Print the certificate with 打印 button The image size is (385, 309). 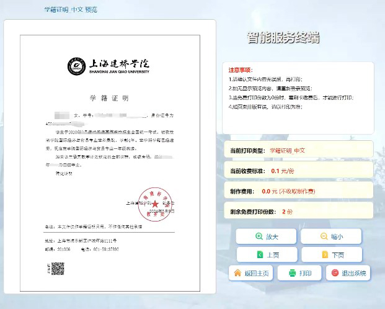tap(298, 273)
